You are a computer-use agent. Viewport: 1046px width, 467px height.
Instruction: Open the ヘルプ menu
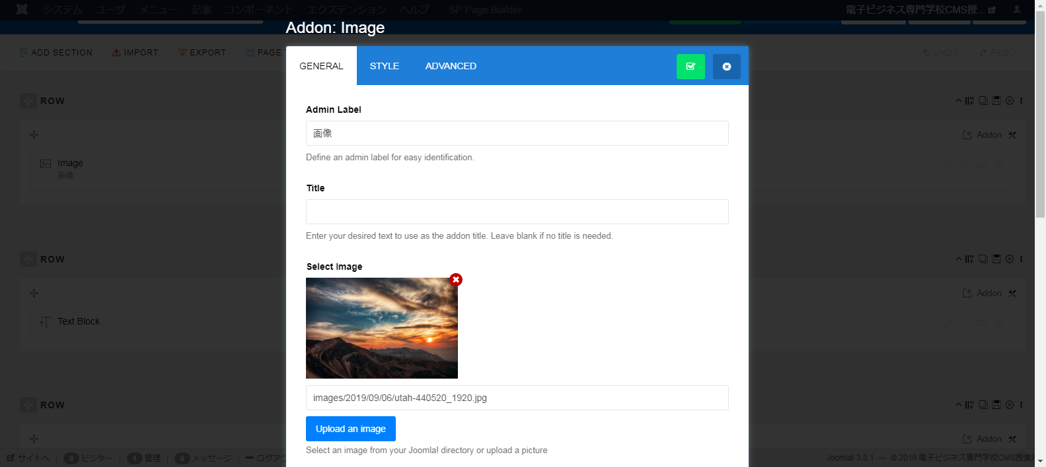pos(414,9)
